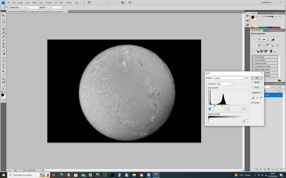Click the midtone value field 1.00
286x178 pixels.
click(x=227, y=109)
